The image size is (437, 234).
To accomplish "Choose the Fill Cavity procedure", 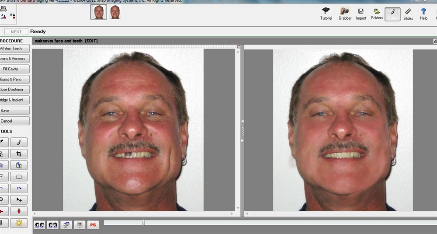I will click(14, 69).
